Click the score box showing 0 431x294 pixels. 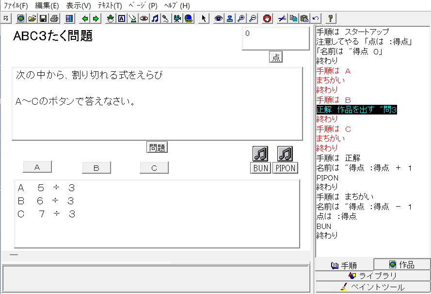(276, 38)
